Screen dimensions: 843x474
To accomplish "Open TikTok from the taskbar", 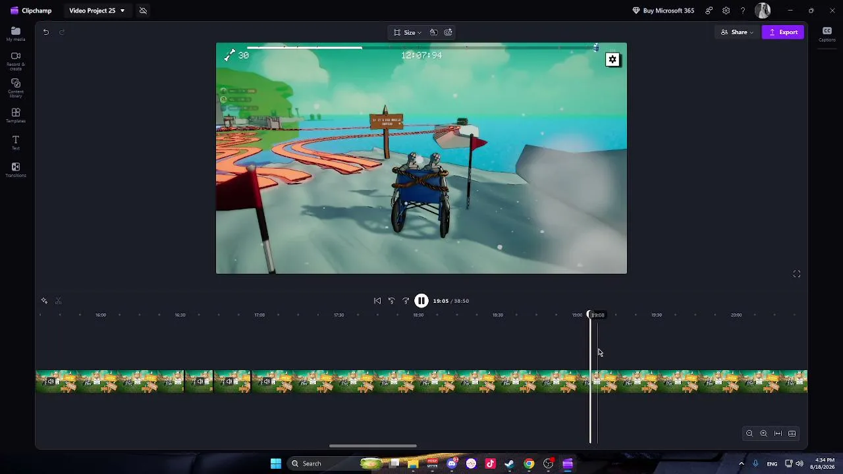I will 490,463.
